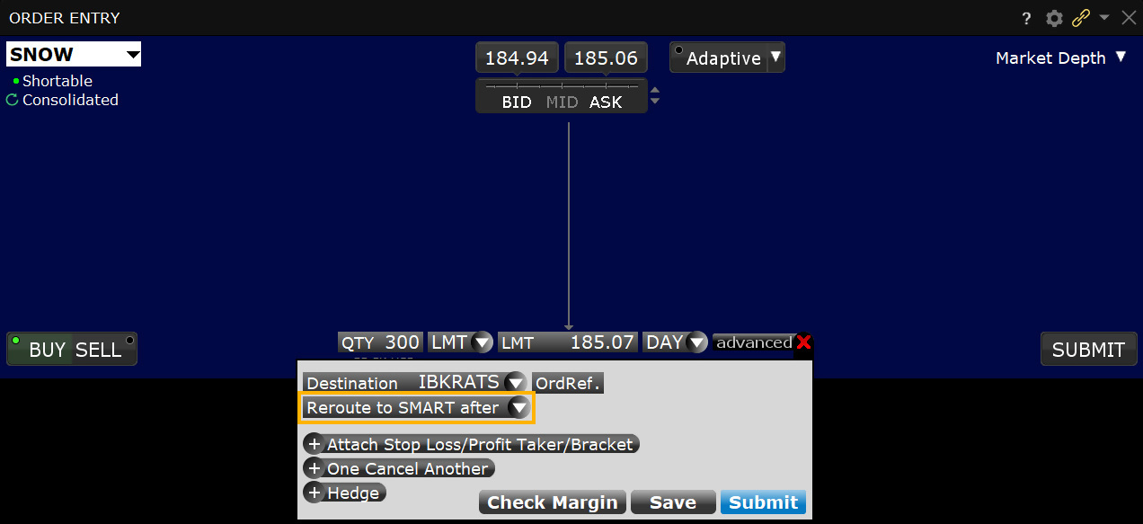Click the plus icon next to Hedge
Viewport: 1143px width, 524px height.
(315, 492)
